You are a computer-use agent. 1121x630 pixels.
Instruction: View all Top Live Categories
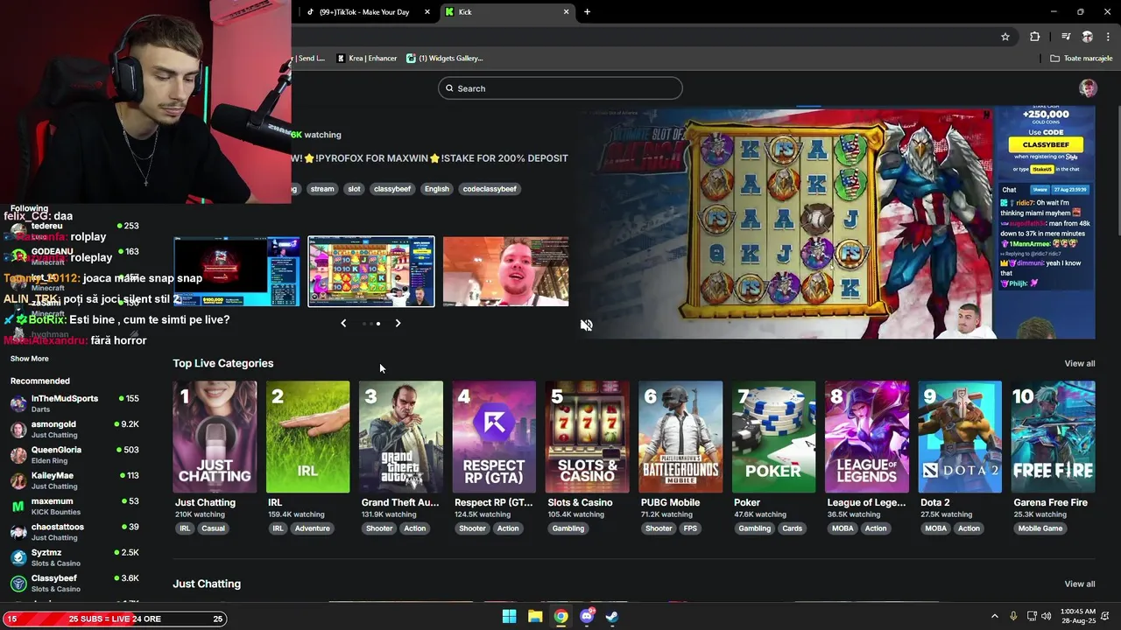tap(1079, 364)
